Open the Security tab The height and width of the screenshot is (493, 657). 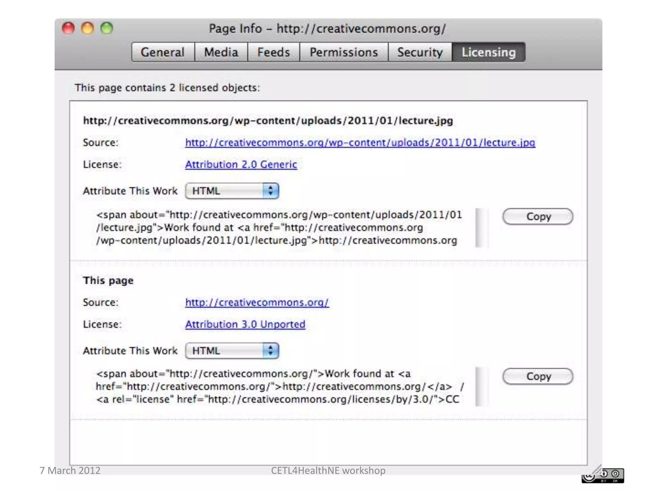(420, 52)
